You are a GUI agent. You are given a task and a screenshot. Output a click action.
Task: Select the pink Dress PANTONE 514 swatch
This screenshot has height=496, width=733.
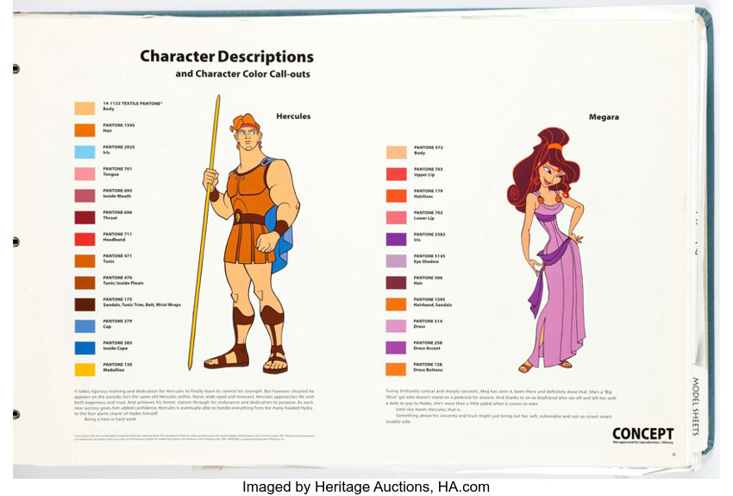[396, 326]
